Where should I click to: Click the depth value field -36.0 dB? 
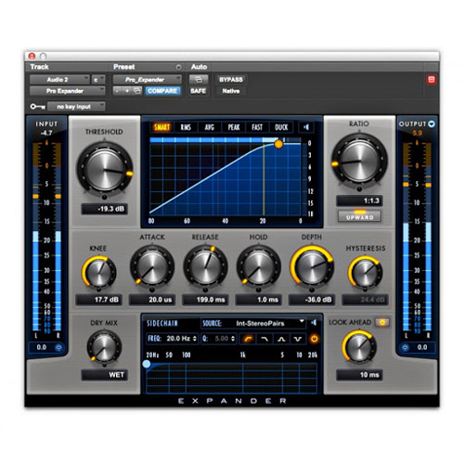point(312,300)
